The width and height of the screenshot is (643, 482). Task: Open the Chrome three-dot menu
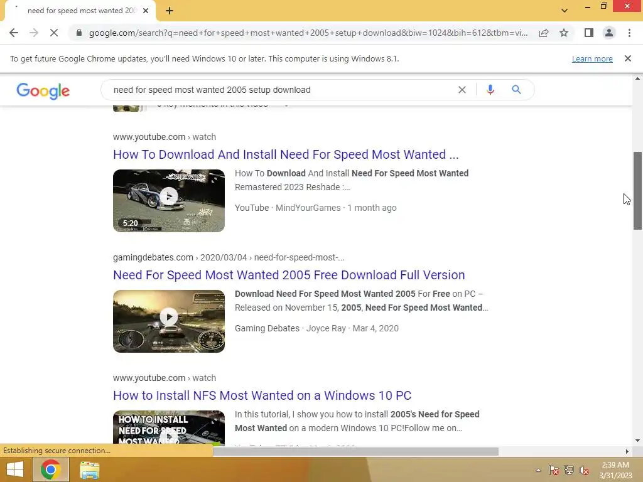coord(629,33)
